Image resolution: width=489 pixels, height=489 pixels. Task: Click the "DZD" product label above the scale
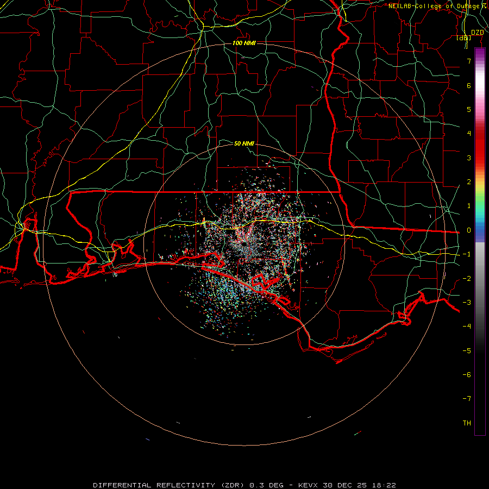pyautogui.click(x=478, y=33)
